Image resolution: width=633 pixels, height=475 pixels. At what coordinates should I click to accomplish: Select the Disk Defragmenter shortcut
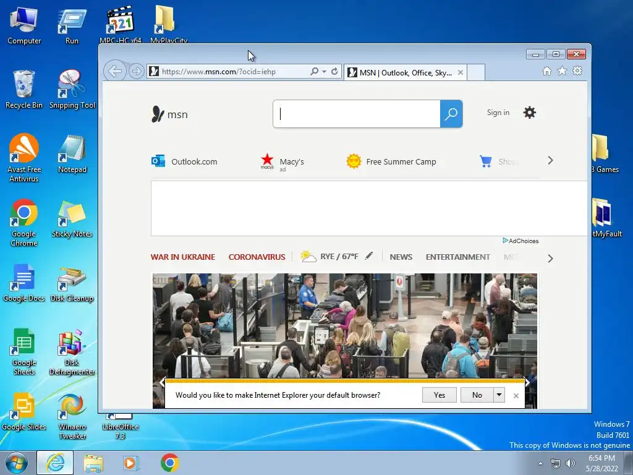(x=72, y=351)
